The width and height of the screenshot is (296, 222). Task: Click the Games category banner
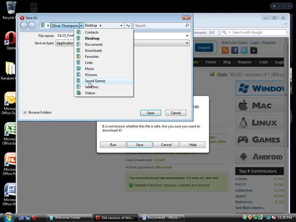[260, 140]
